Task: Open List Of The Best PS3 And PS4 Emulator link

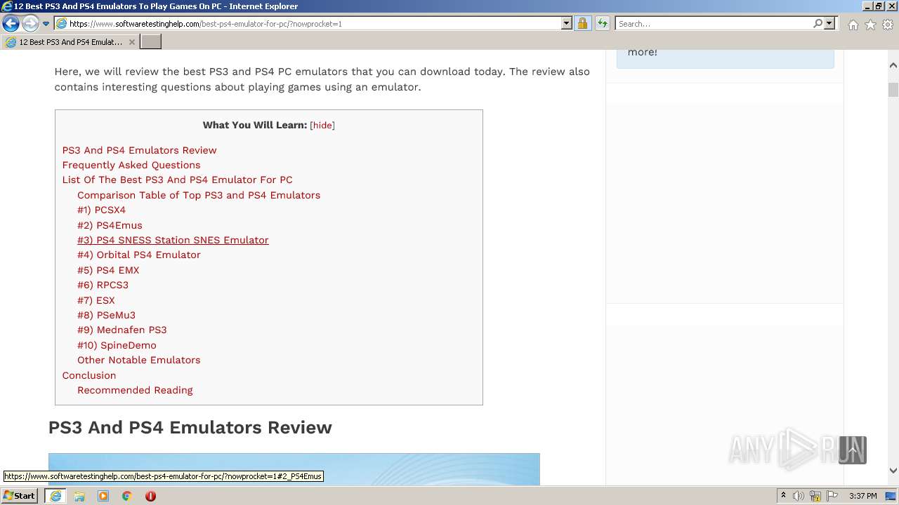Action: tap(177, 180)
